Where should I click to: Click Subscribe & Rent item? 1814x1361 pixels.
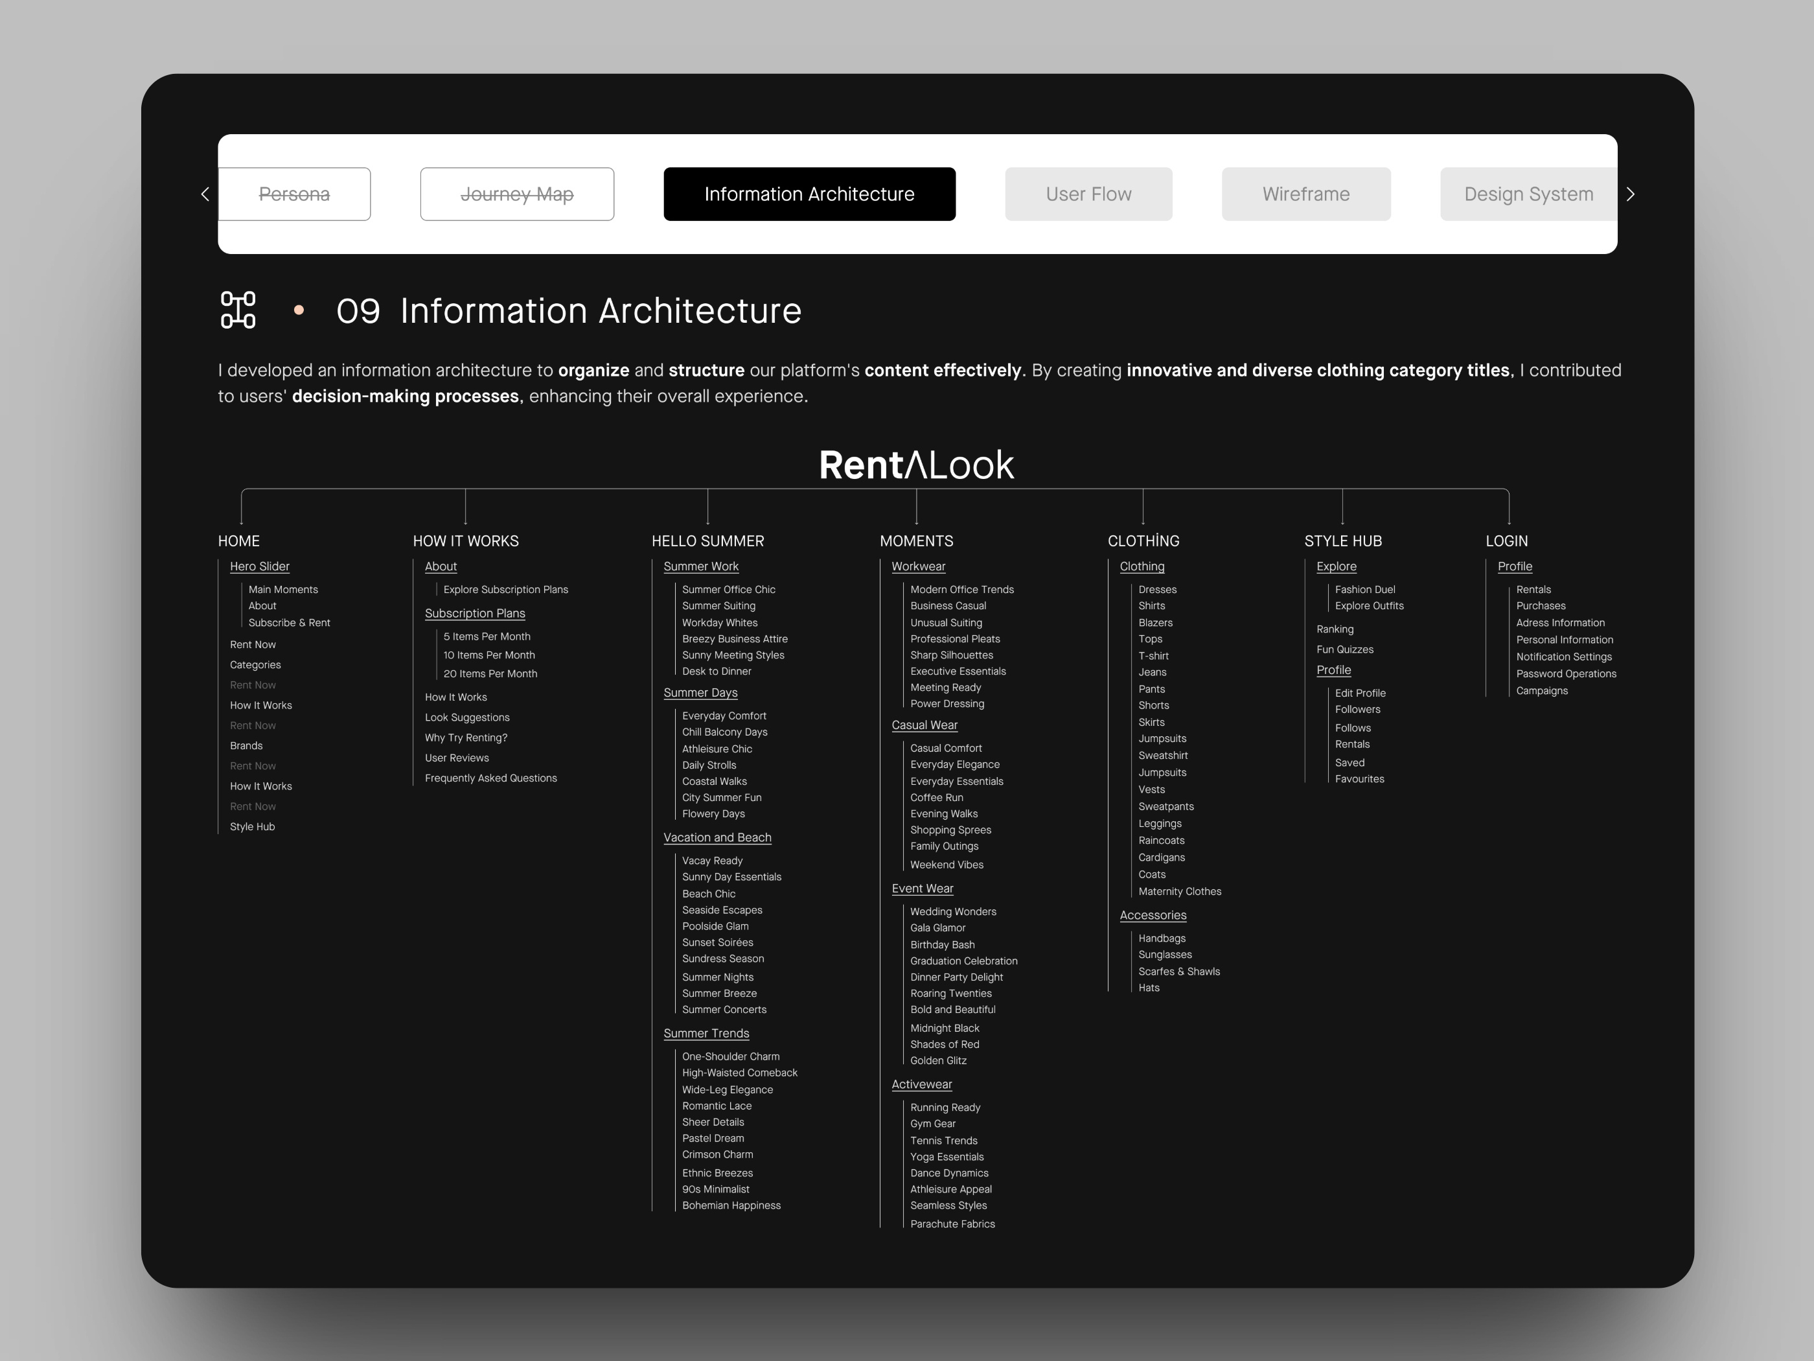tap(290, 623)
